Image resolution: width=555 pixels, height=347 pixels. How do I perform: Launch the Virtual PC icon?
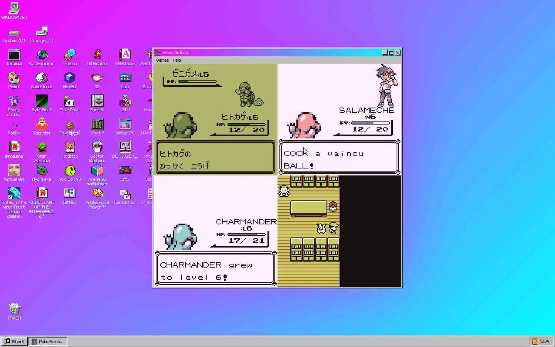click(125, 127)
